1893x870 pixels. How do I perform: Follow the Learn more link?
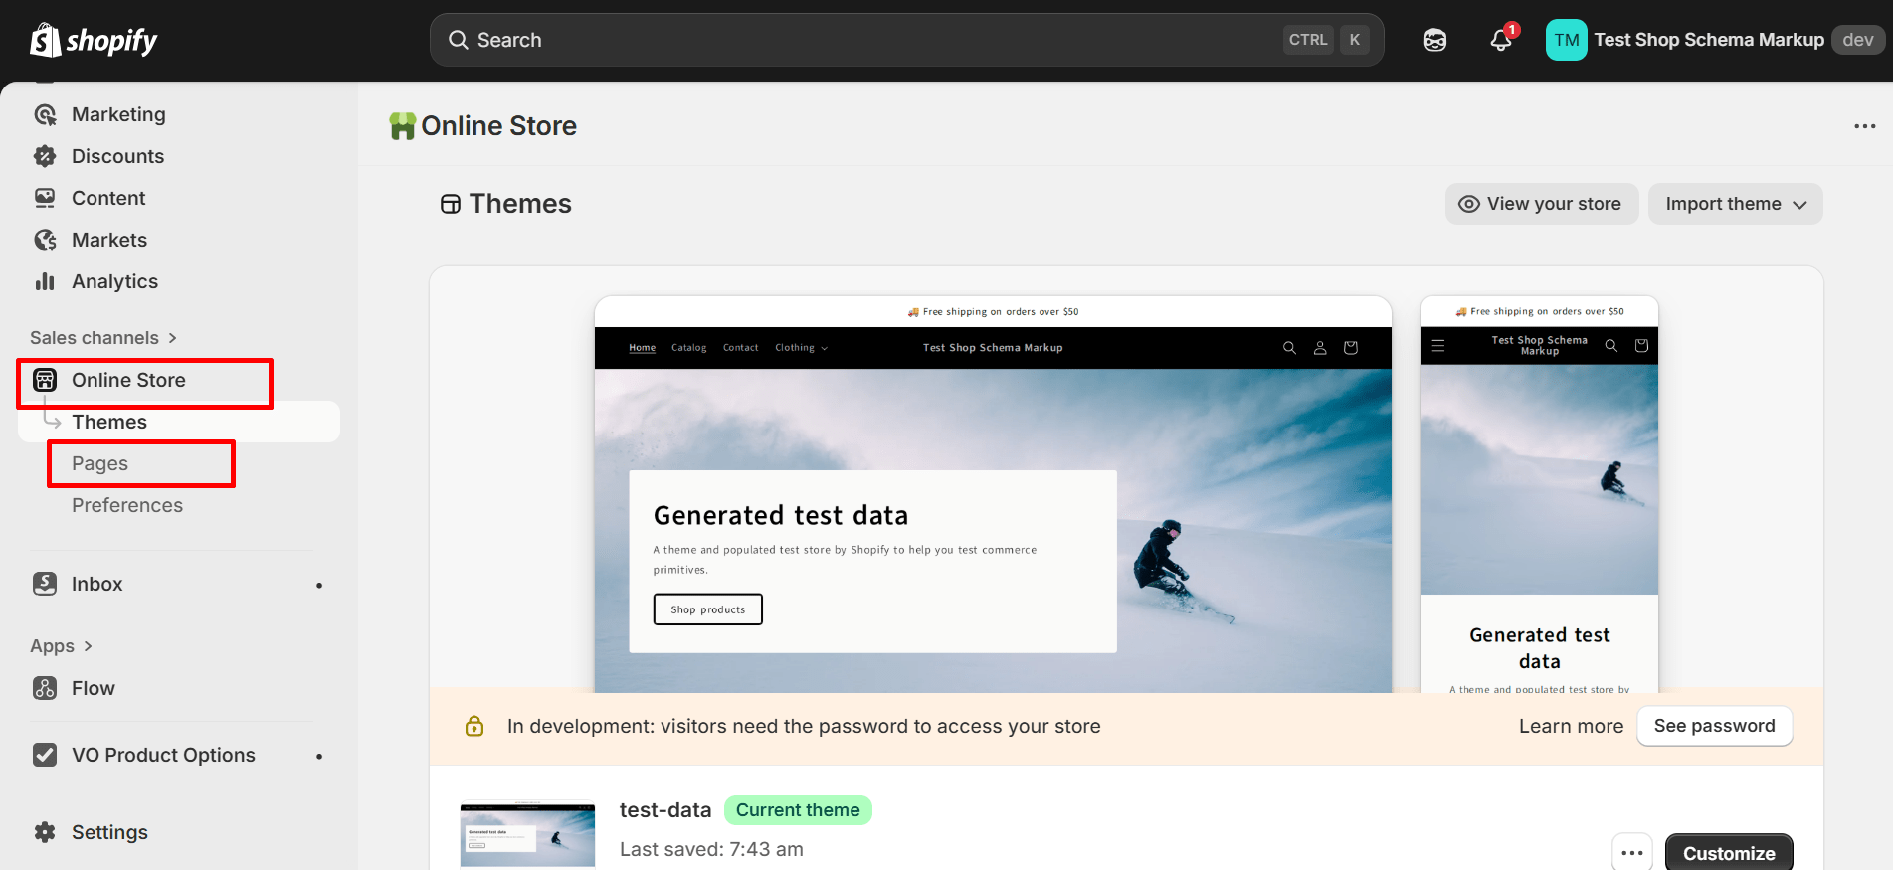tap(1570, 726)
